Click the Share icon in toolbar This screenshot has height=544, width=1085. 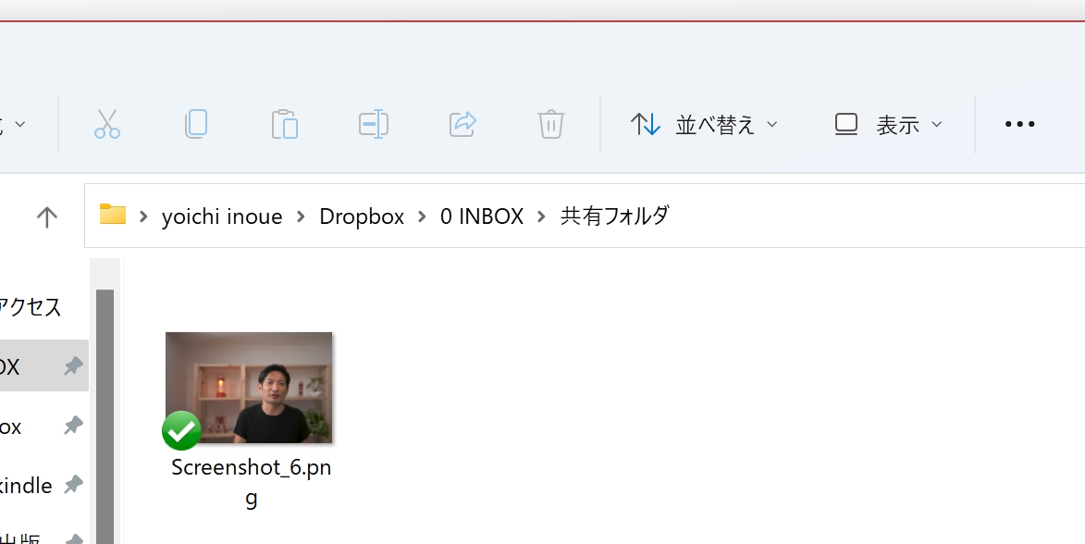click(462, 124)
